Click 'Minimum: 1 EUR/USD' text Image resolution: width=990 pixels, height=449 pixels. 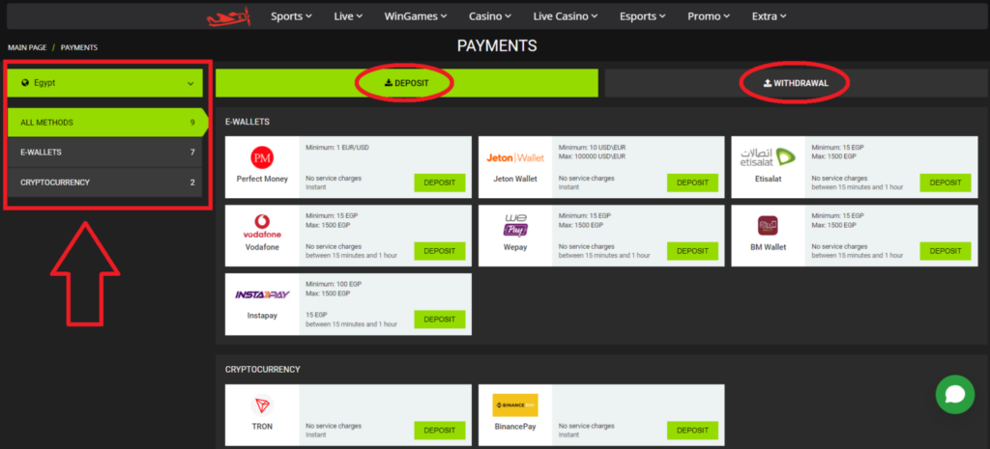click(x=337, y=148)
